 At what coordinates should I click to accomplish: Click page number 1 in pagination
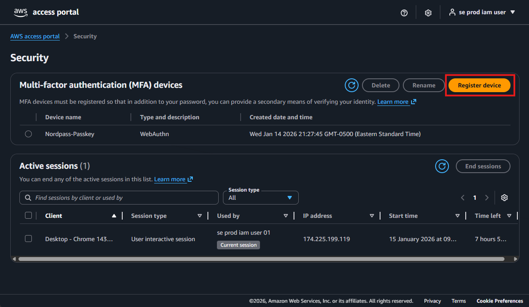[475, 198]
